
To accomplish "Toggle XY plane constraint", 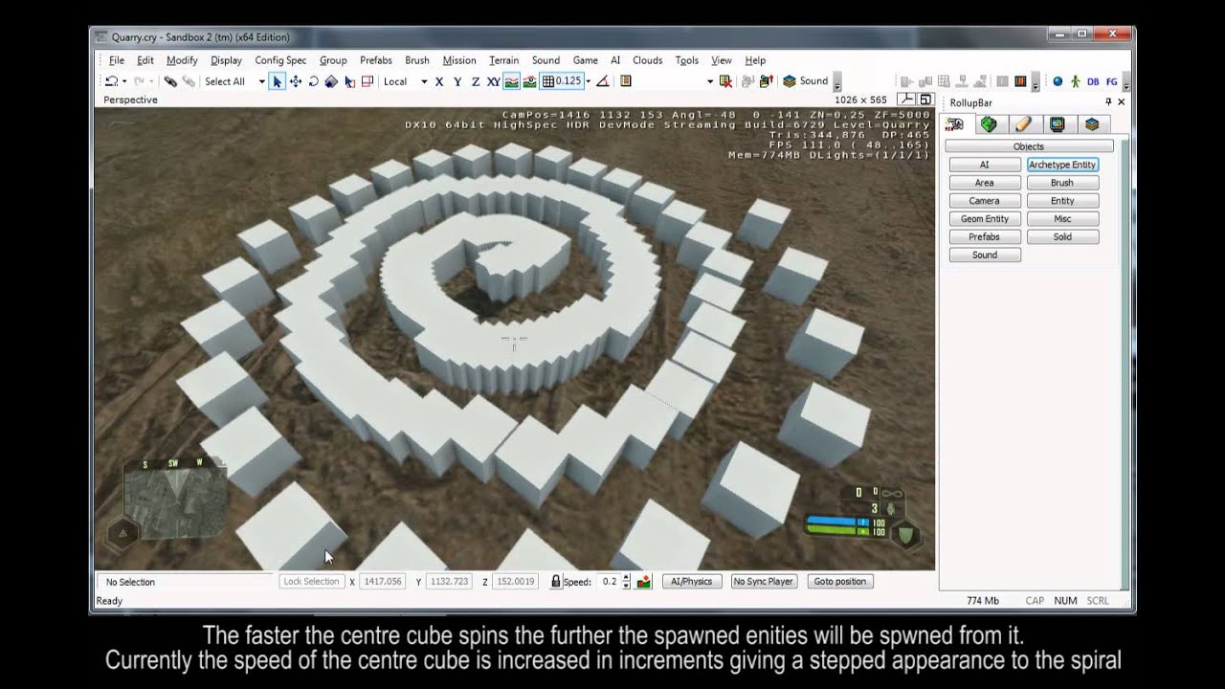I will click(493, 81).
